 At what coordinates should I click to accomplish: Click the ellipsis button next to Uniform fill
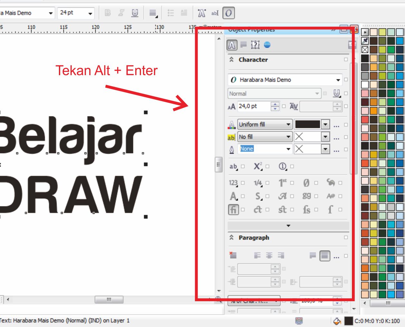[336, 126]
